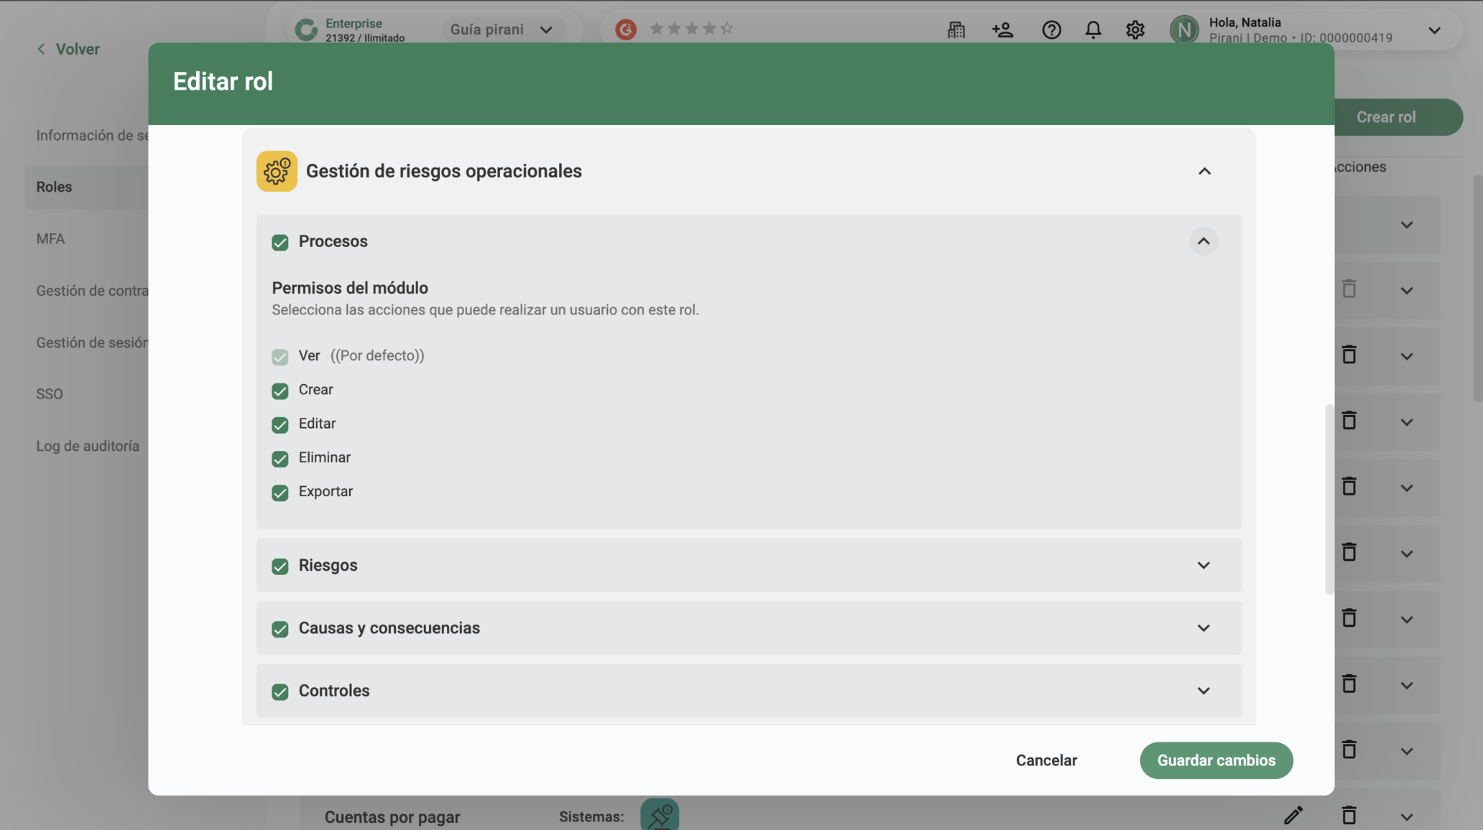Screen dimensions: 1483x830
Task: Click the add user icon
Action: tap(1002, 29)
